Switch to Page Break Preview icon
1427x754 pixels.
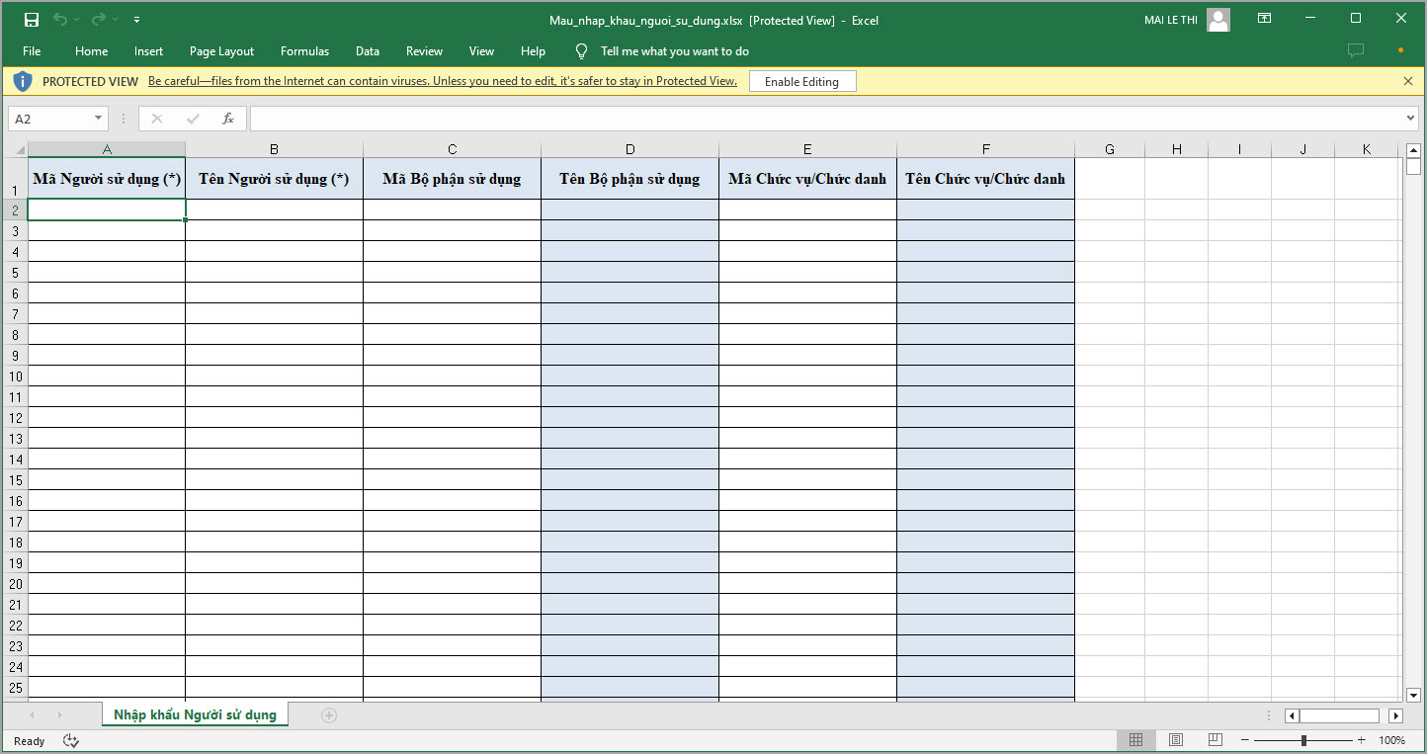(1215, 740)
